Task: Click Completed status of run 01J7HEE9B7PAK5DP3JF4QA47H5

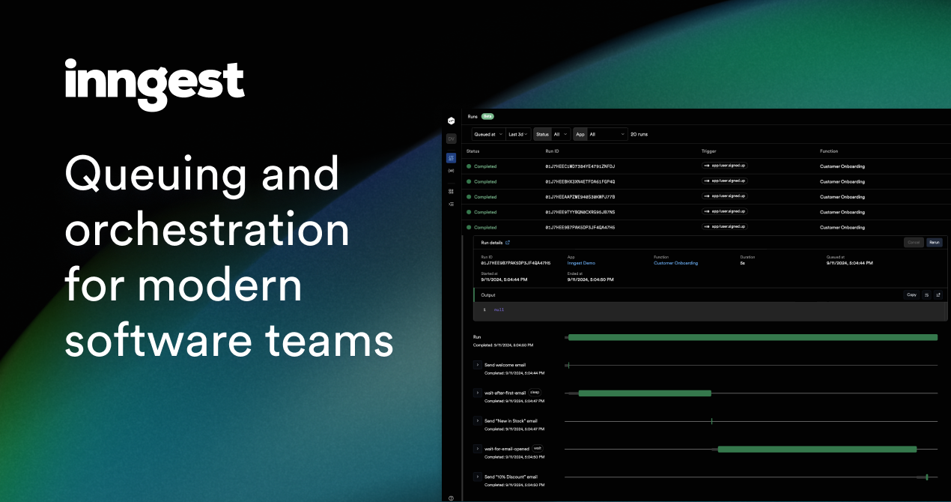Action: pos(485,227)
